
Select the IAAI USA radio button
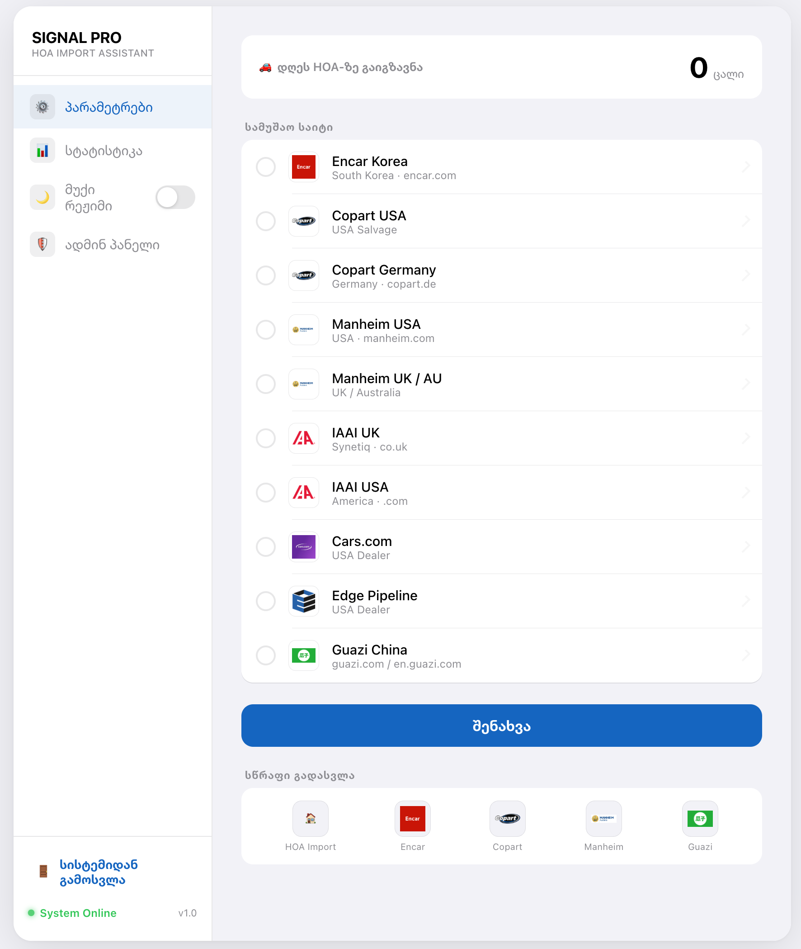266,493
